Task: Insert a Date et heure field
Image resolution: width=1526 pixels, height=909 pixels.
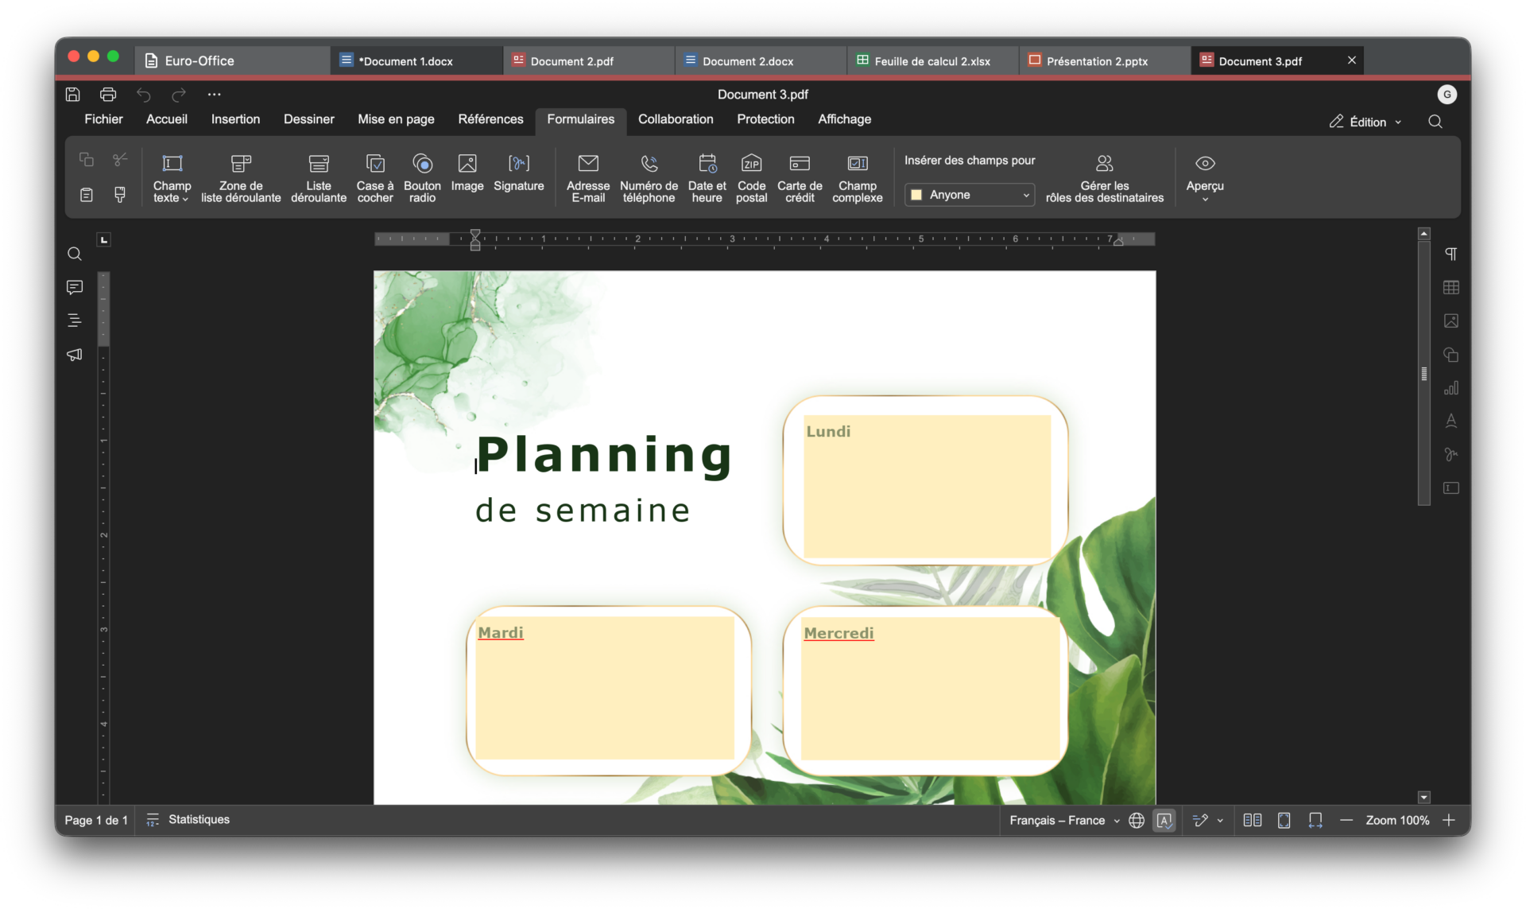Action: 707,178
